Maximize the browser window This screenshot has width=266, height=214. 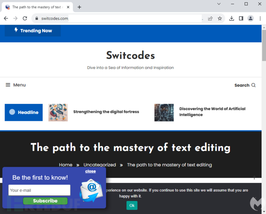pos(246,4)
